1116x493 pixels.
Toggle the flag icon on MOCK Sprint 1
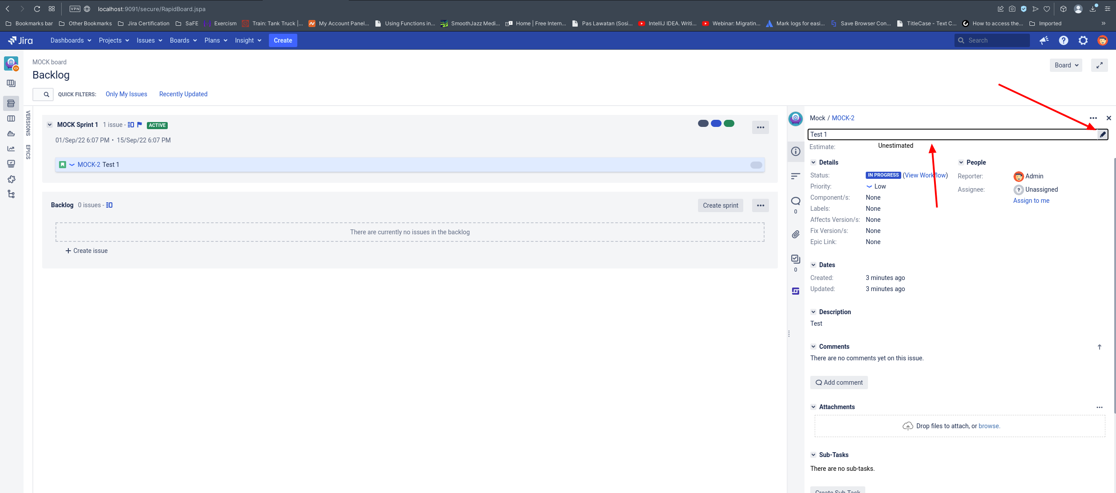(139, 125)
